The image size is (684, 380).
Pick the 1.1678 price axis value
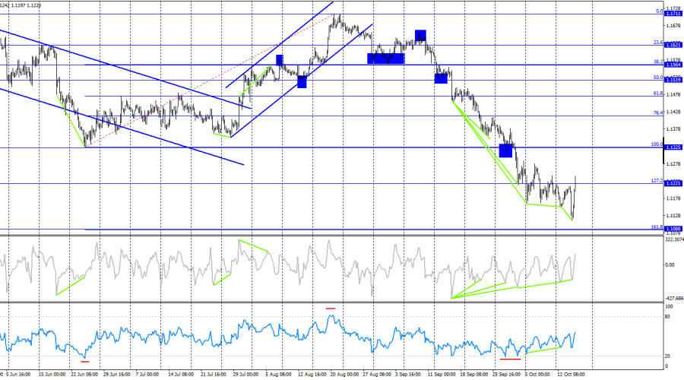[x=673, y=26]
